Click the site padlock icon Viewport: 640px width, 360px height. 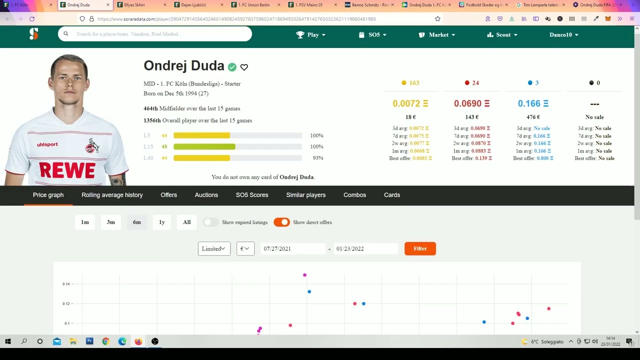[x=91, y=18]
